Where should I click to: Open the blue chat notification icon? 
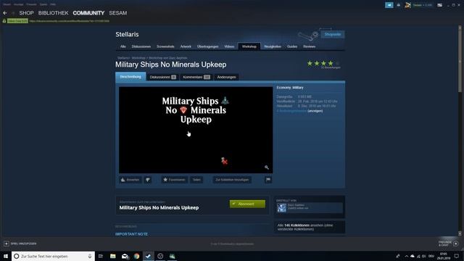[389, 5]
